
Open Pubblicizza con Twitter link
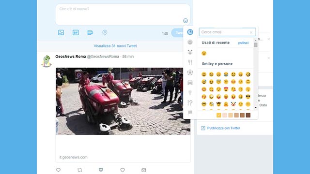coord(224,128)
